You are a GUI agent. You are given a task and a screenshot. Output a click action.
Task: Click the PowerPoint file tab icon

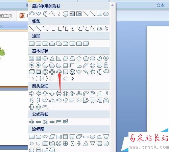click(22, 16)
